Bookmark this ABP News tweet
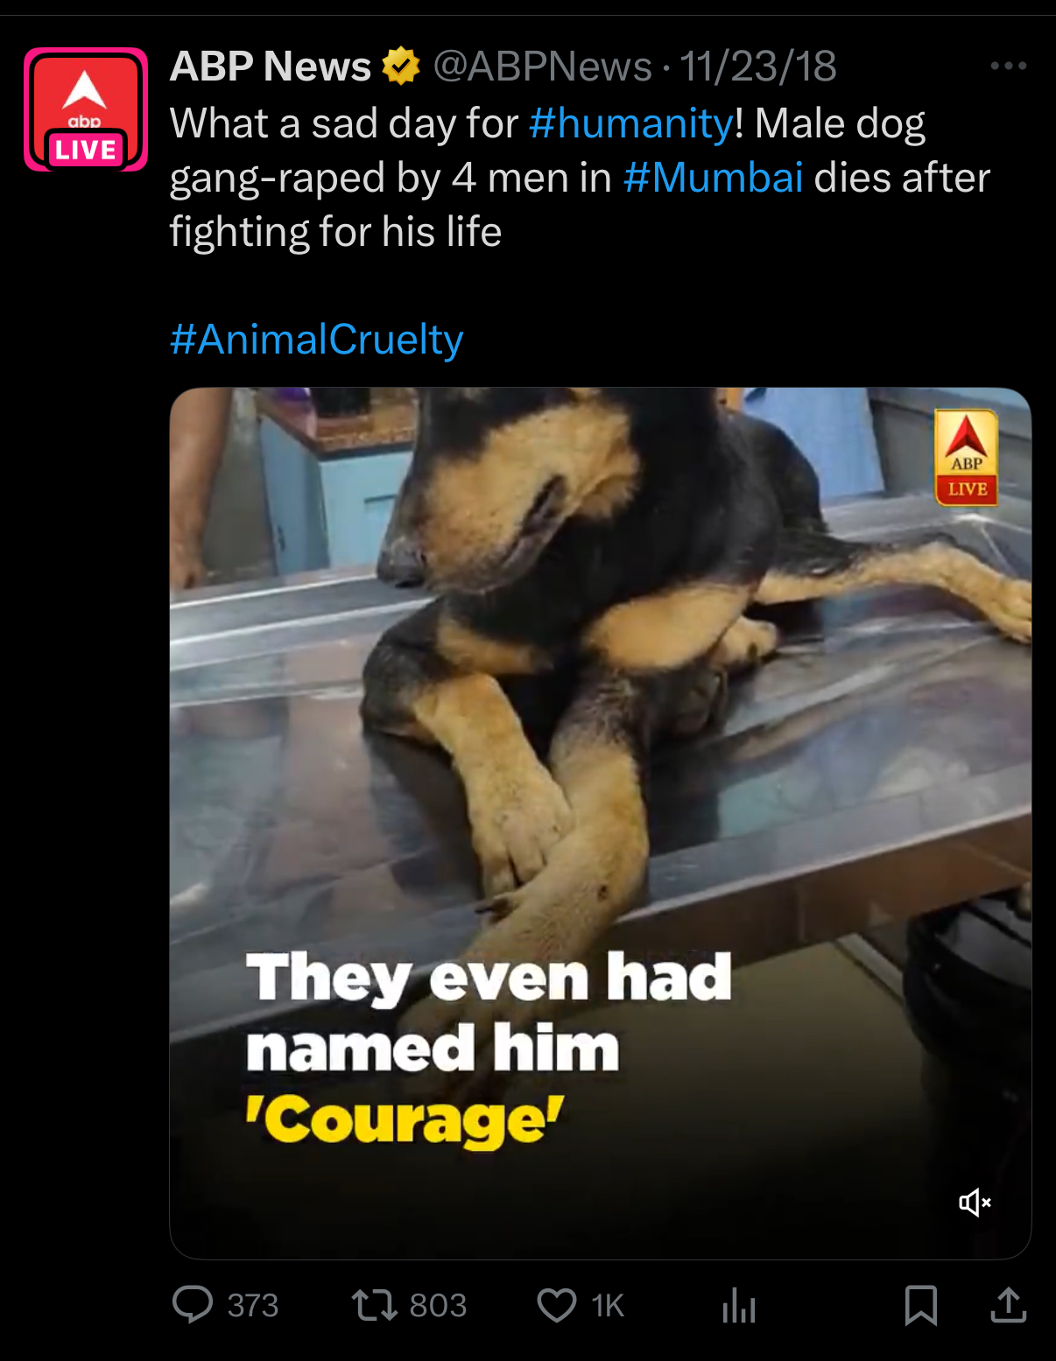Image resolution: width=1056 pixels, height=1361 pixels. tap(921, 1305)
